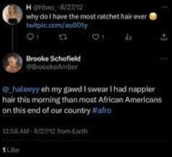Like the first tweet with heart icon

coord(95,37)
